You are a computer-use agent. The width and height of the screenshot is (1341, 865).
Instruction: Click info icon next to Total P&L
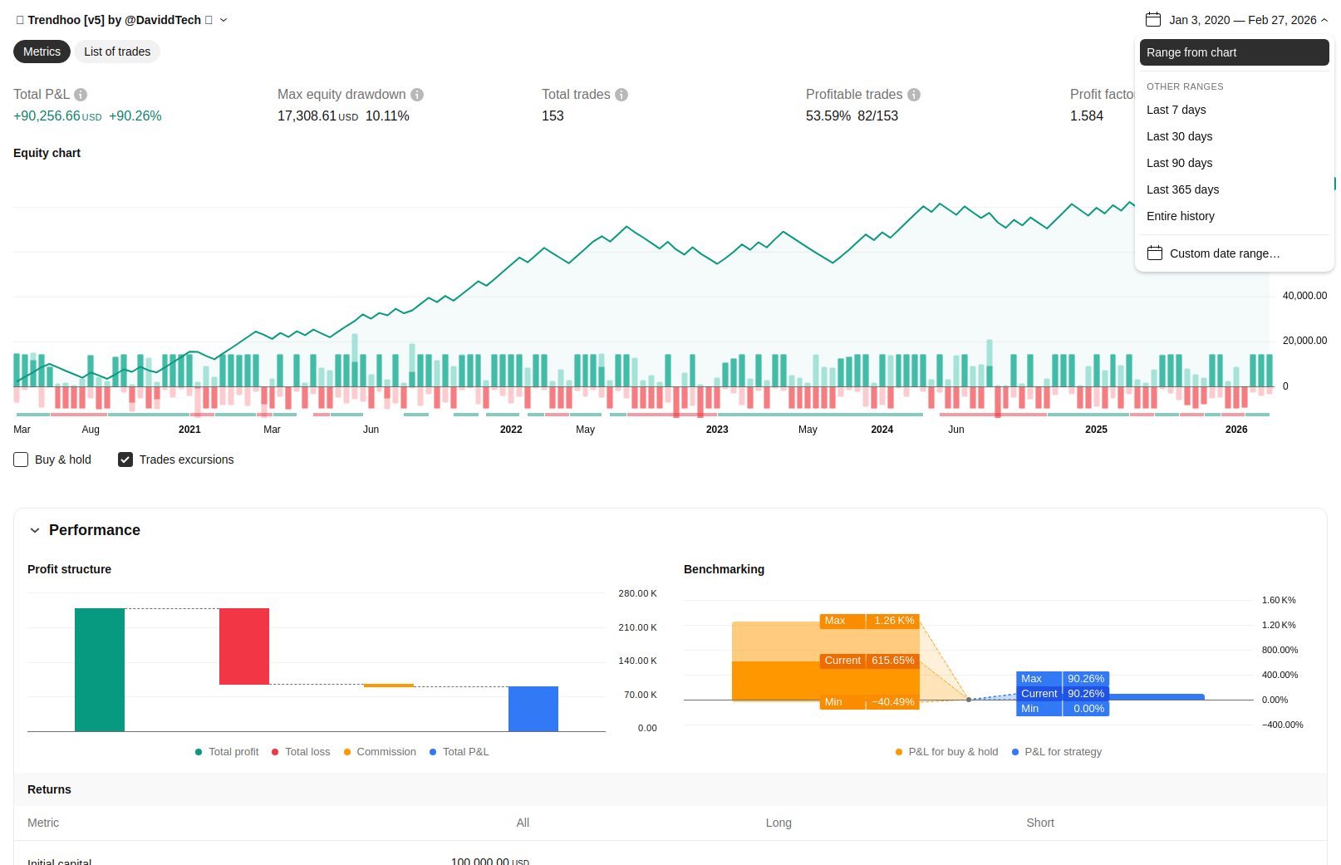(81, 95)
